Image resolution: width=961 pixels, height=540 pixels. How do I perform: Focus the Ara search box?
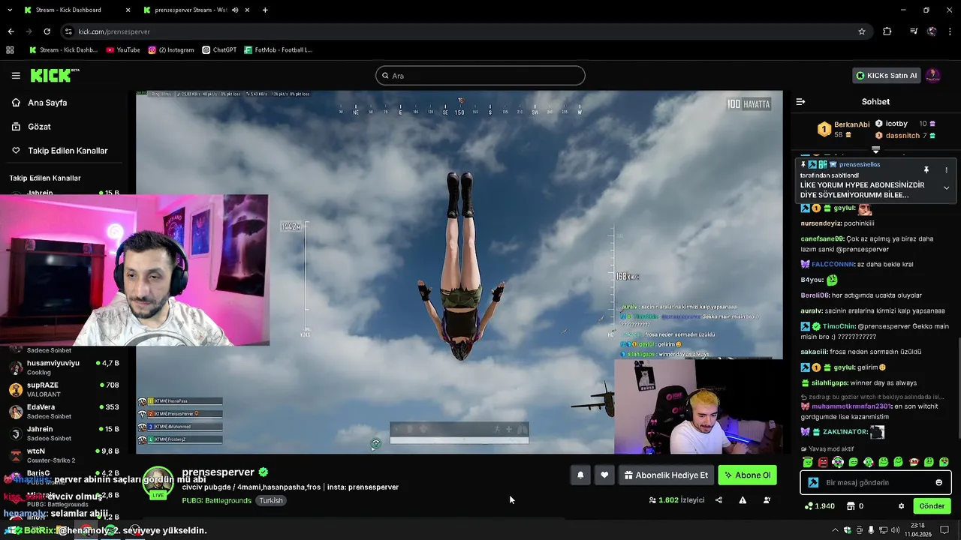coord(480,76)
